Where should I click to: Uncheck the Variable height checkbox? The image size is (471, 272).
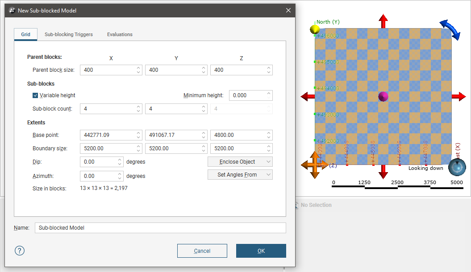[x=35, y=95]
